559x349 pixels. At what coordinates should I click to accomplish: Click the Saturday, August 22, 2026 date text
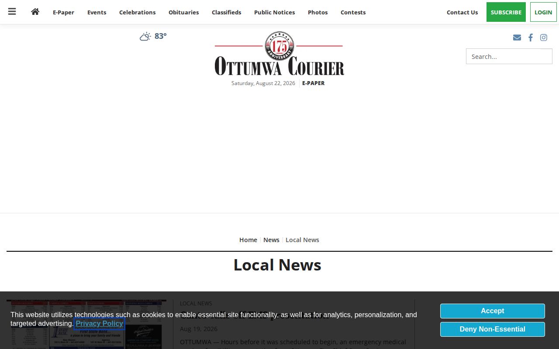[x=263, y=83]
